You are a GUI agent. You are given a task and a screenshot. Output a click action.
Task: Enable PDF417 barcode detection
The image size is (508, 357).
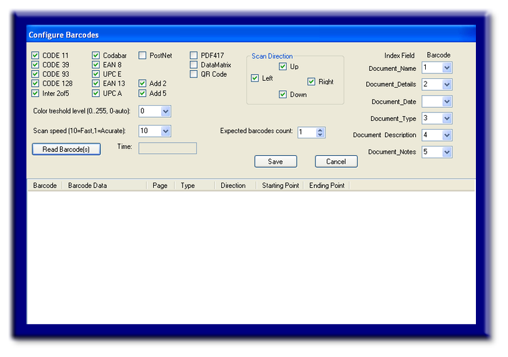pyautogui.click(x=193, y=55)
